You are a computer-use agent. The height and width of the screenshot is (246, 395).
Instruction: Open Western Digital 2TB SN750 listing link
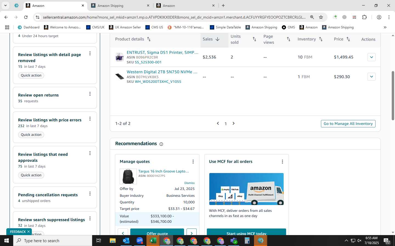tap(162, 72)
